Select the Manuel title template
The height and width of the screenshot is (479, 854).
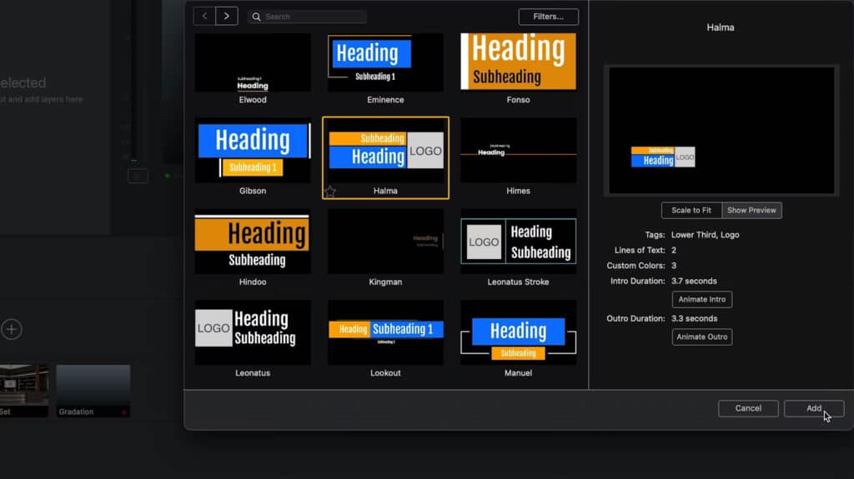click(x=518, y=332)
